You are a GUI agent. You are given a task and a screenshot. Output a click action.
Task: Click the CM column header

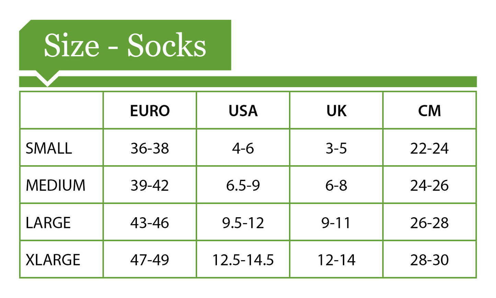tap(429, 111)
